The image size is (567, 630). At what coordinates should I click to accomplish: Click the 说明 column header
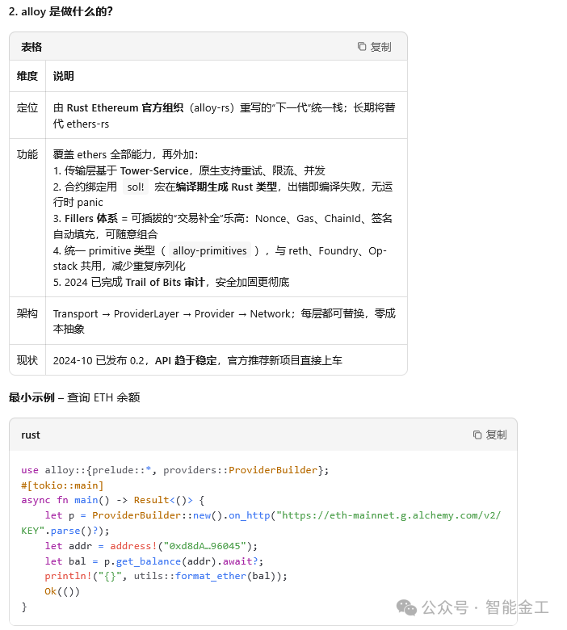[x=64, y=76]
